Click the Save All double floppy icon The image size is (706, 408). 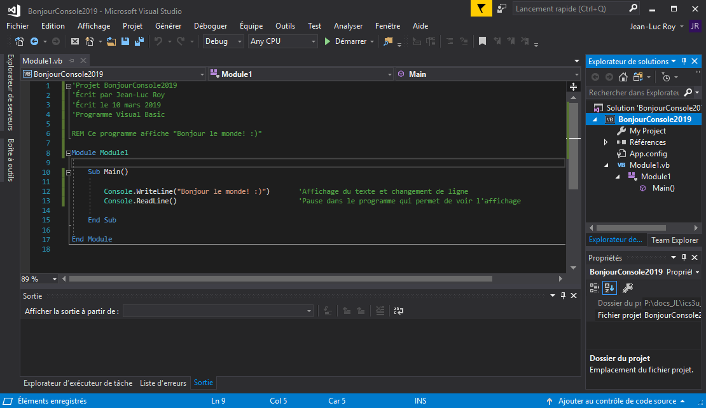pos(139,41)
